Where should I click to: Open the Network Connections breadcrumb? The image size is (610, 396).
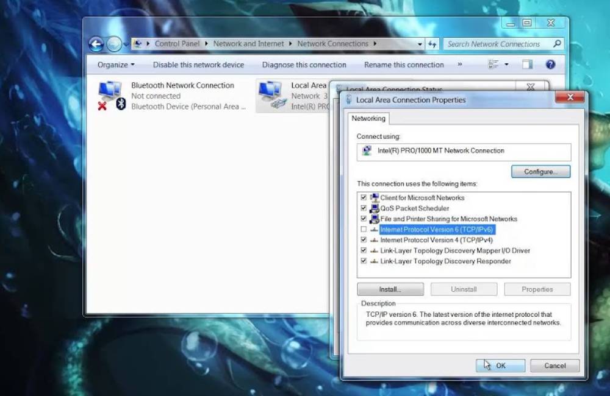(x=332, y=44)
